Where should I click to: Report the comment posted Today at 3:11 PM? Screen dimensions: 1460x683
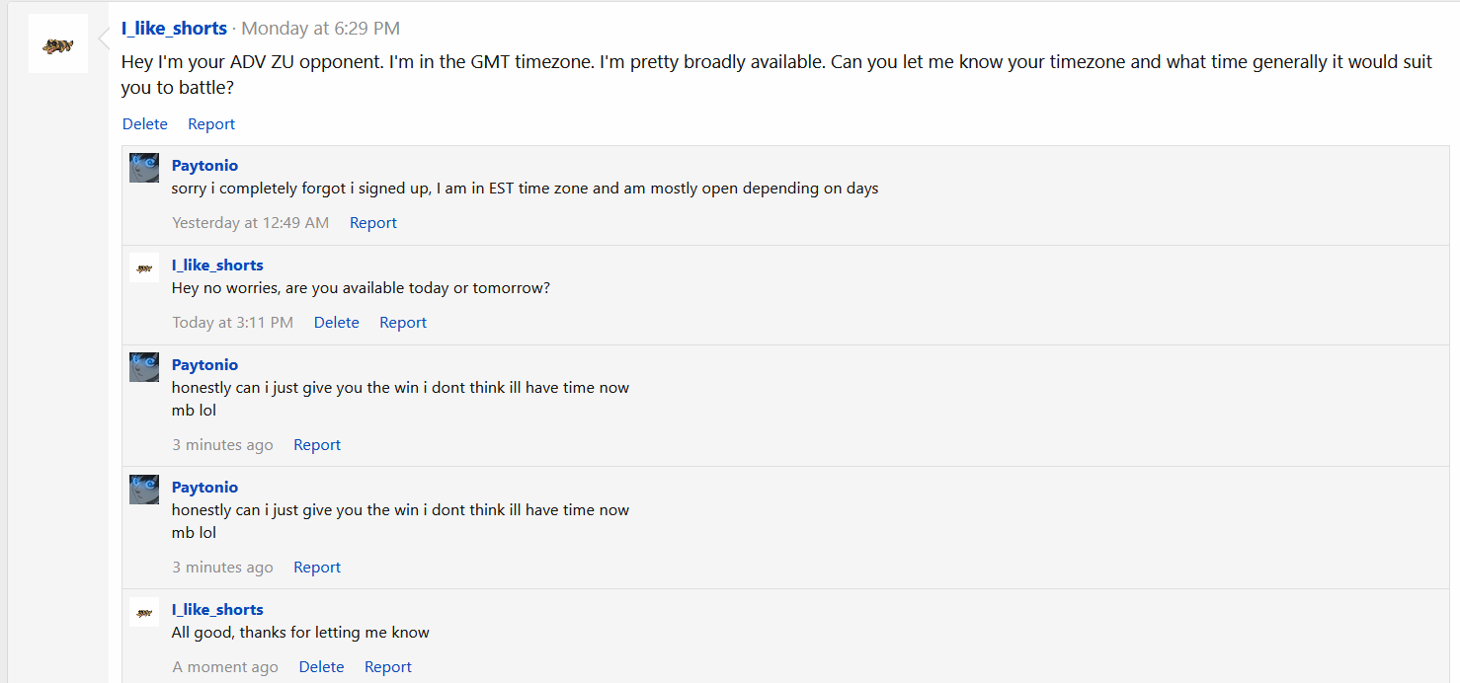403,323
